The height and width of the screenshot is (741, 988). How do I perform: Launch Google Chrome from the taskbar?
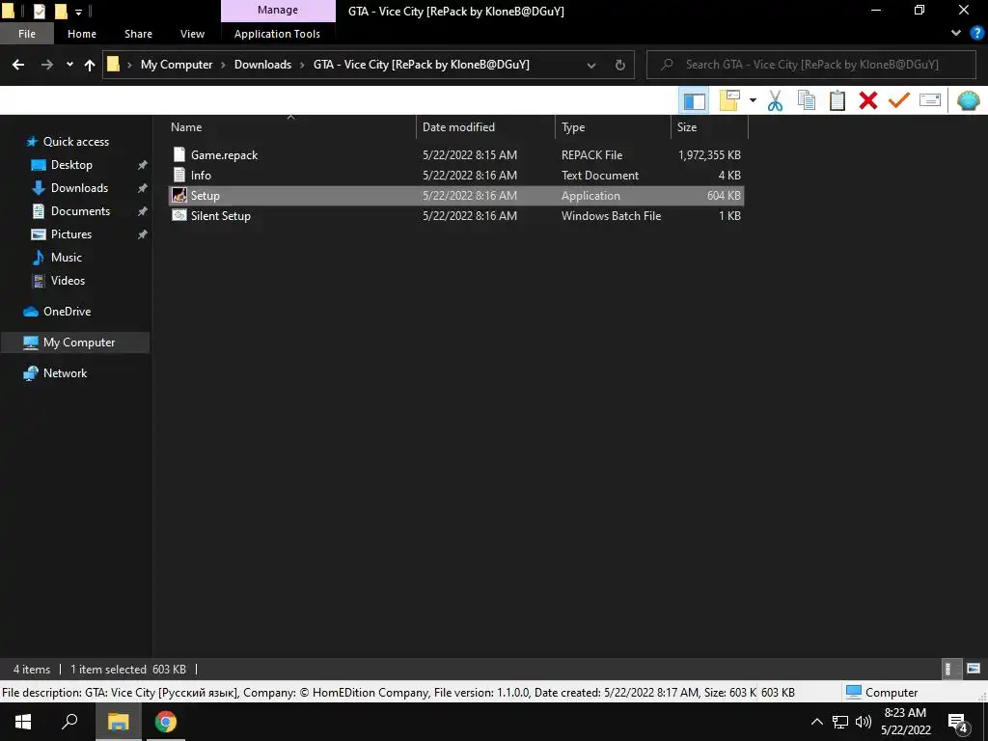[x=166, y=722]
